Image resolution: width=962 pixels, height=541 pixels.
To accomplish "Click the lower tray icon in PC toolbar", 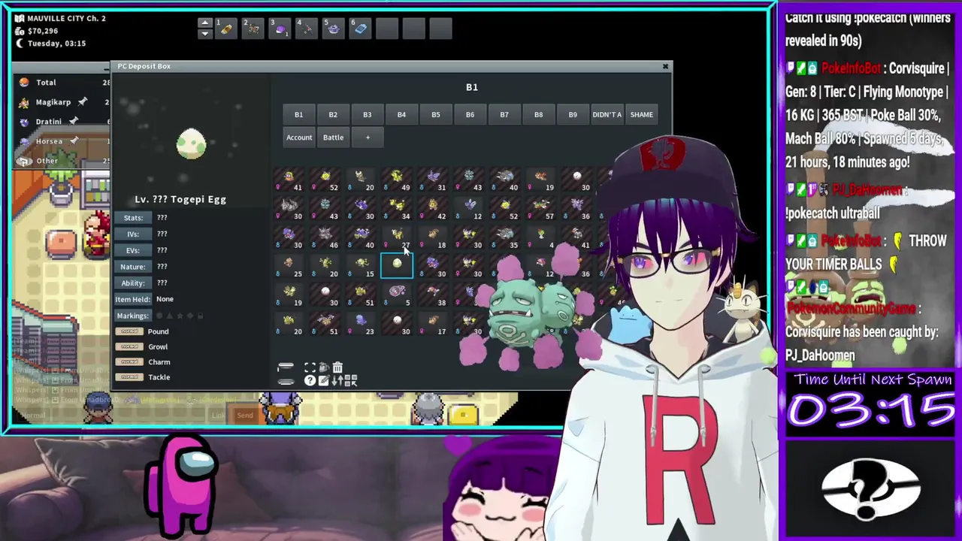I will [x=285, y=381].
